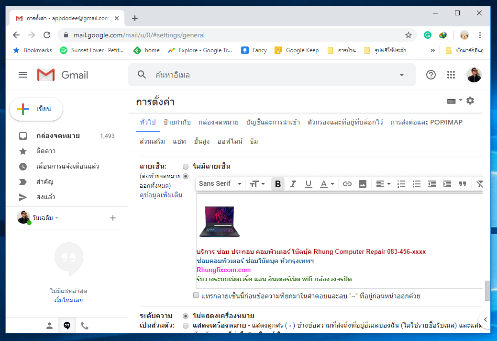Click the เขียน compose button
The width and height of the screenshot is (497, 341).
(36, 109)
